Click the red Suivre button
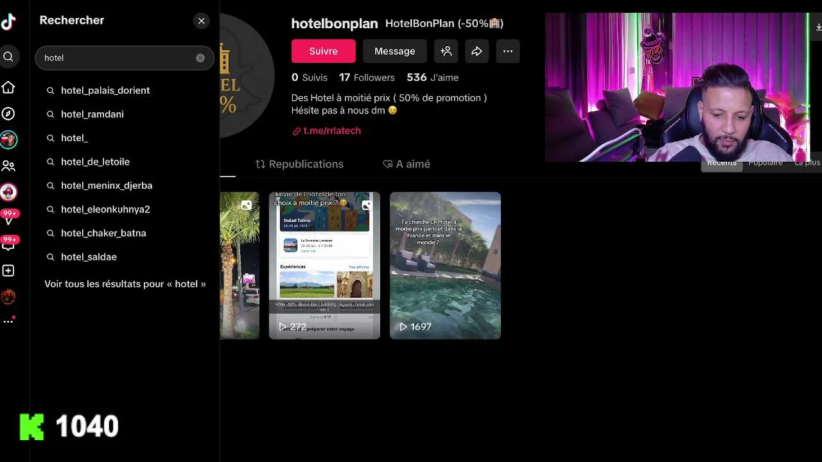This screenshot has height=462, width=822. pyautogui.click(x=323, y=51)
